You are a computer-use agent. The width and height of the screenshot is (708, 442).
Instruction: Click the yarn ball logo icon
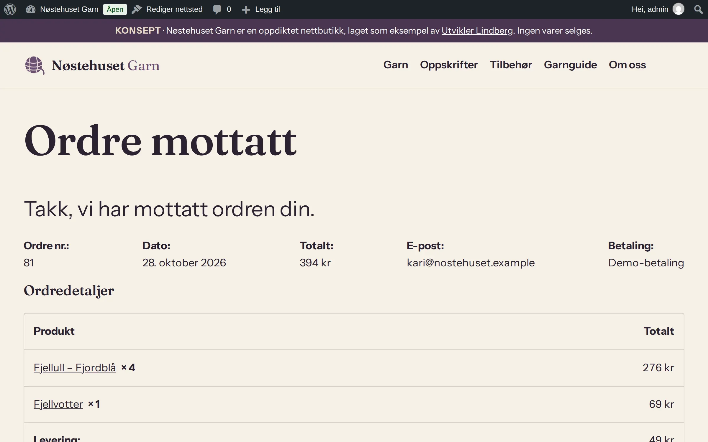pos(35,65)
